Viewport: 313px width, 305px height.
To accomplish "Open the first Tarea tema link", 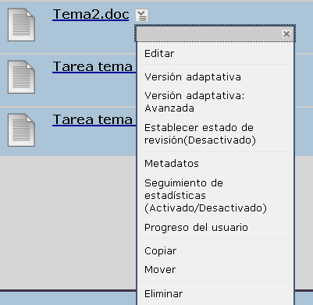I will [x=94, y=66].
